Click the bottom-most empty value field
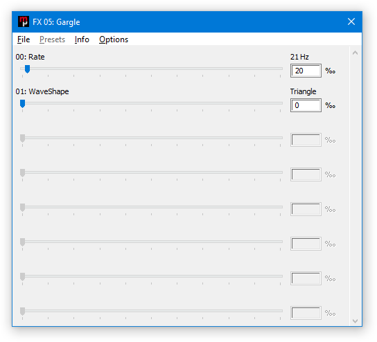Viewport: 377px width, 342px height. (306, 313)
